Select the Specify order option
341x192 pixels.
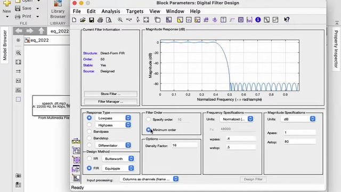click(x=148, y=119)
